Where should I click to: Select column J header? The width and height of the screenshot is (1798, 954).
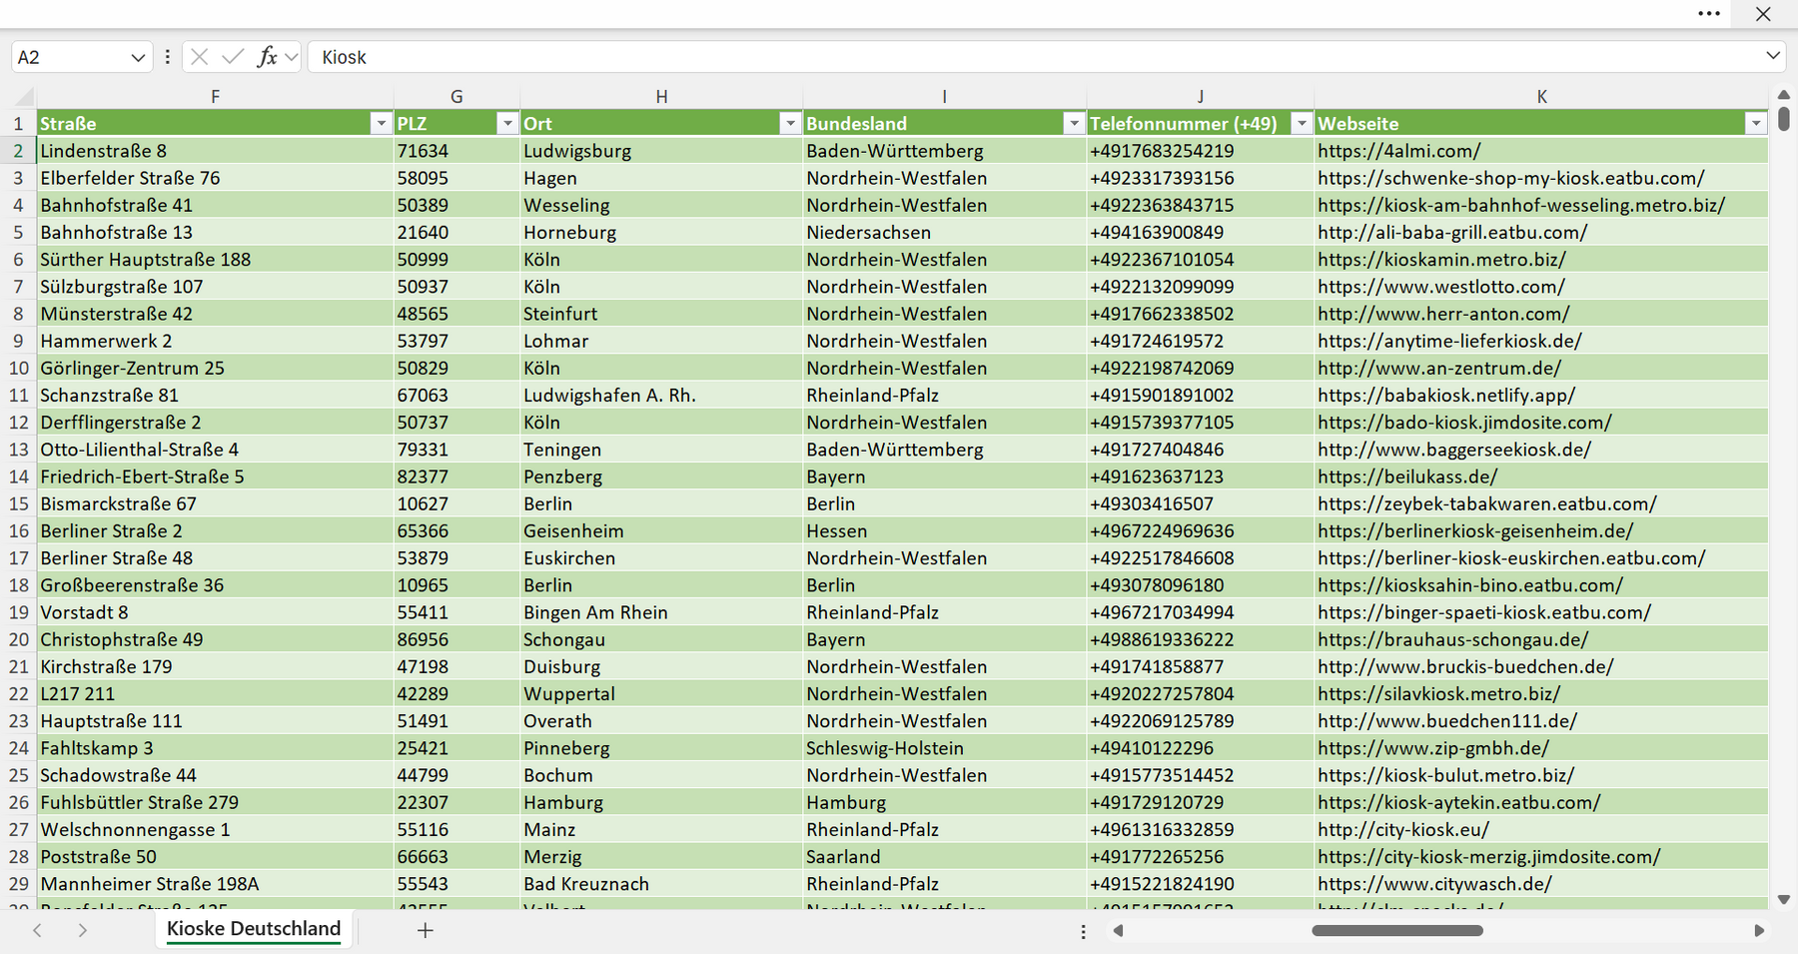(x=1200, y=97)
